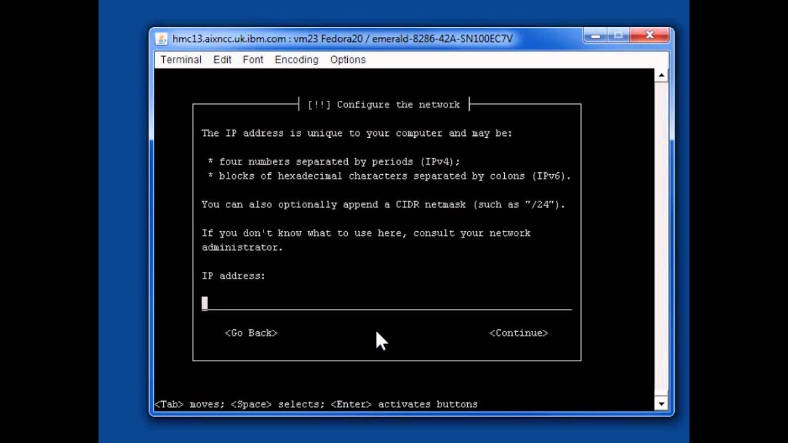The image size is (788, 443).
Task: Minimize the HMC terminal window
Action: pyautogui.click(x=595, y=36)
